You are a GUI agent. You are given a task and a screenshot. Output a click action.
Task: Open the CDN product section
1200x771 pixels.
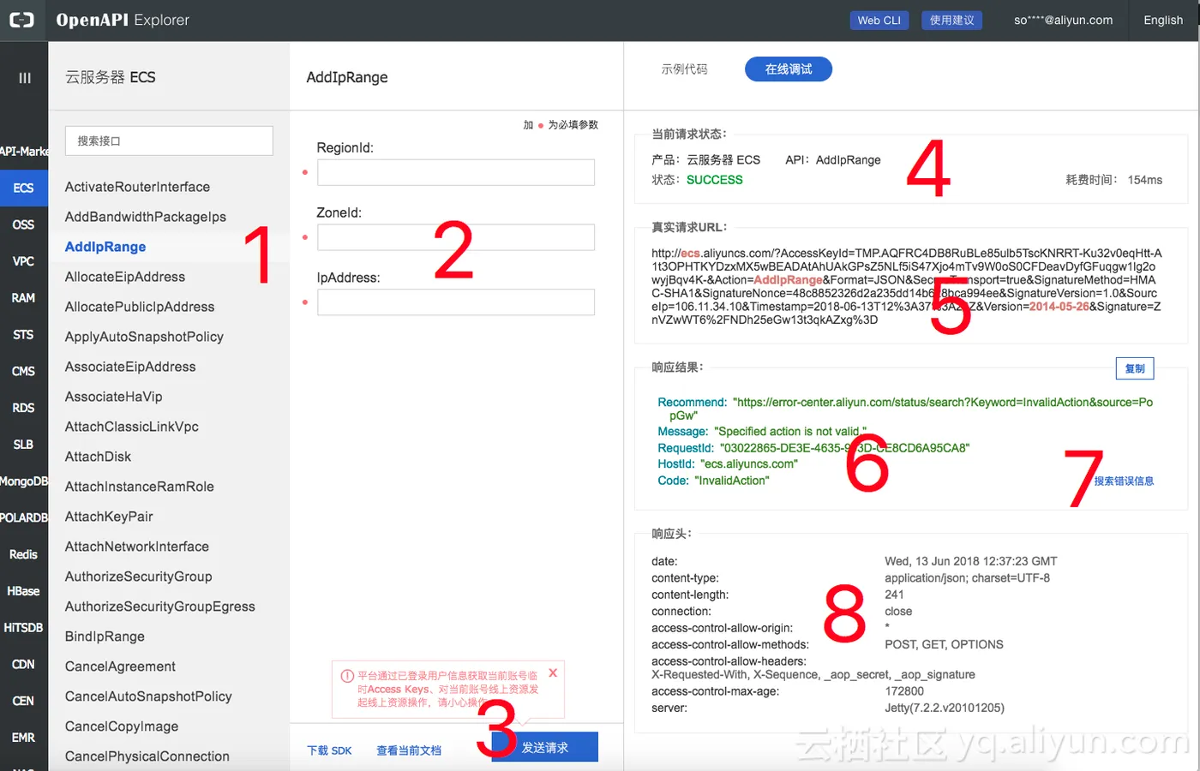click(x=23, y=663)
